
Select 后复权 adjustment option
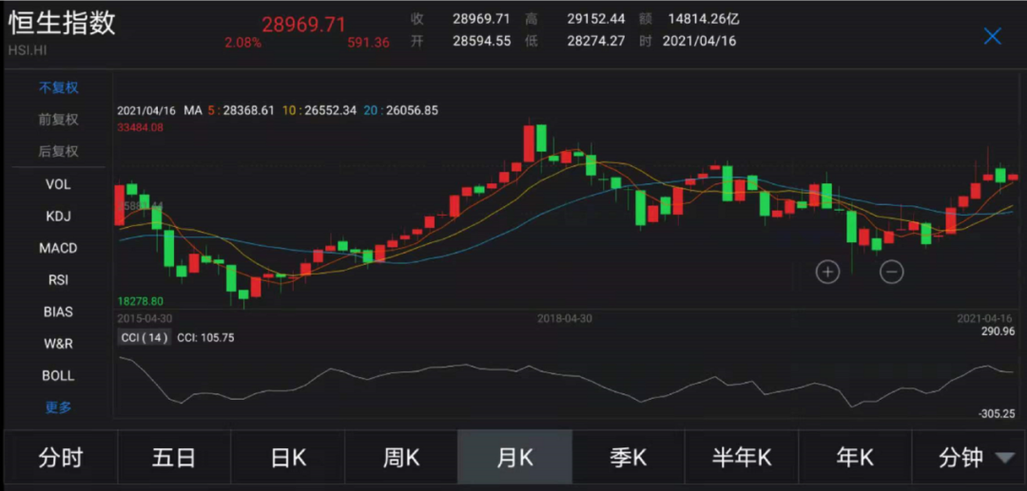pyautogui.click(x=58, y=152)
